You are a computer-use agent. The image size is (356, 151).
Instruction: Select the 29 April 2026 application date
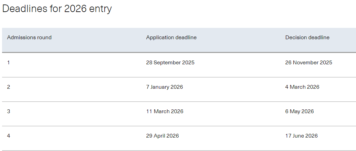[x=162, y=136]
